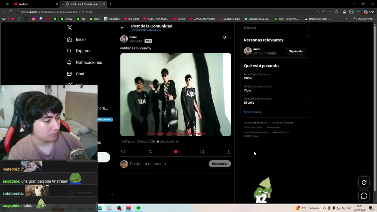Open the taskbar notification center
Viewport: 377px width, 212px height.
pyautogui.click(x=371, y=208)
